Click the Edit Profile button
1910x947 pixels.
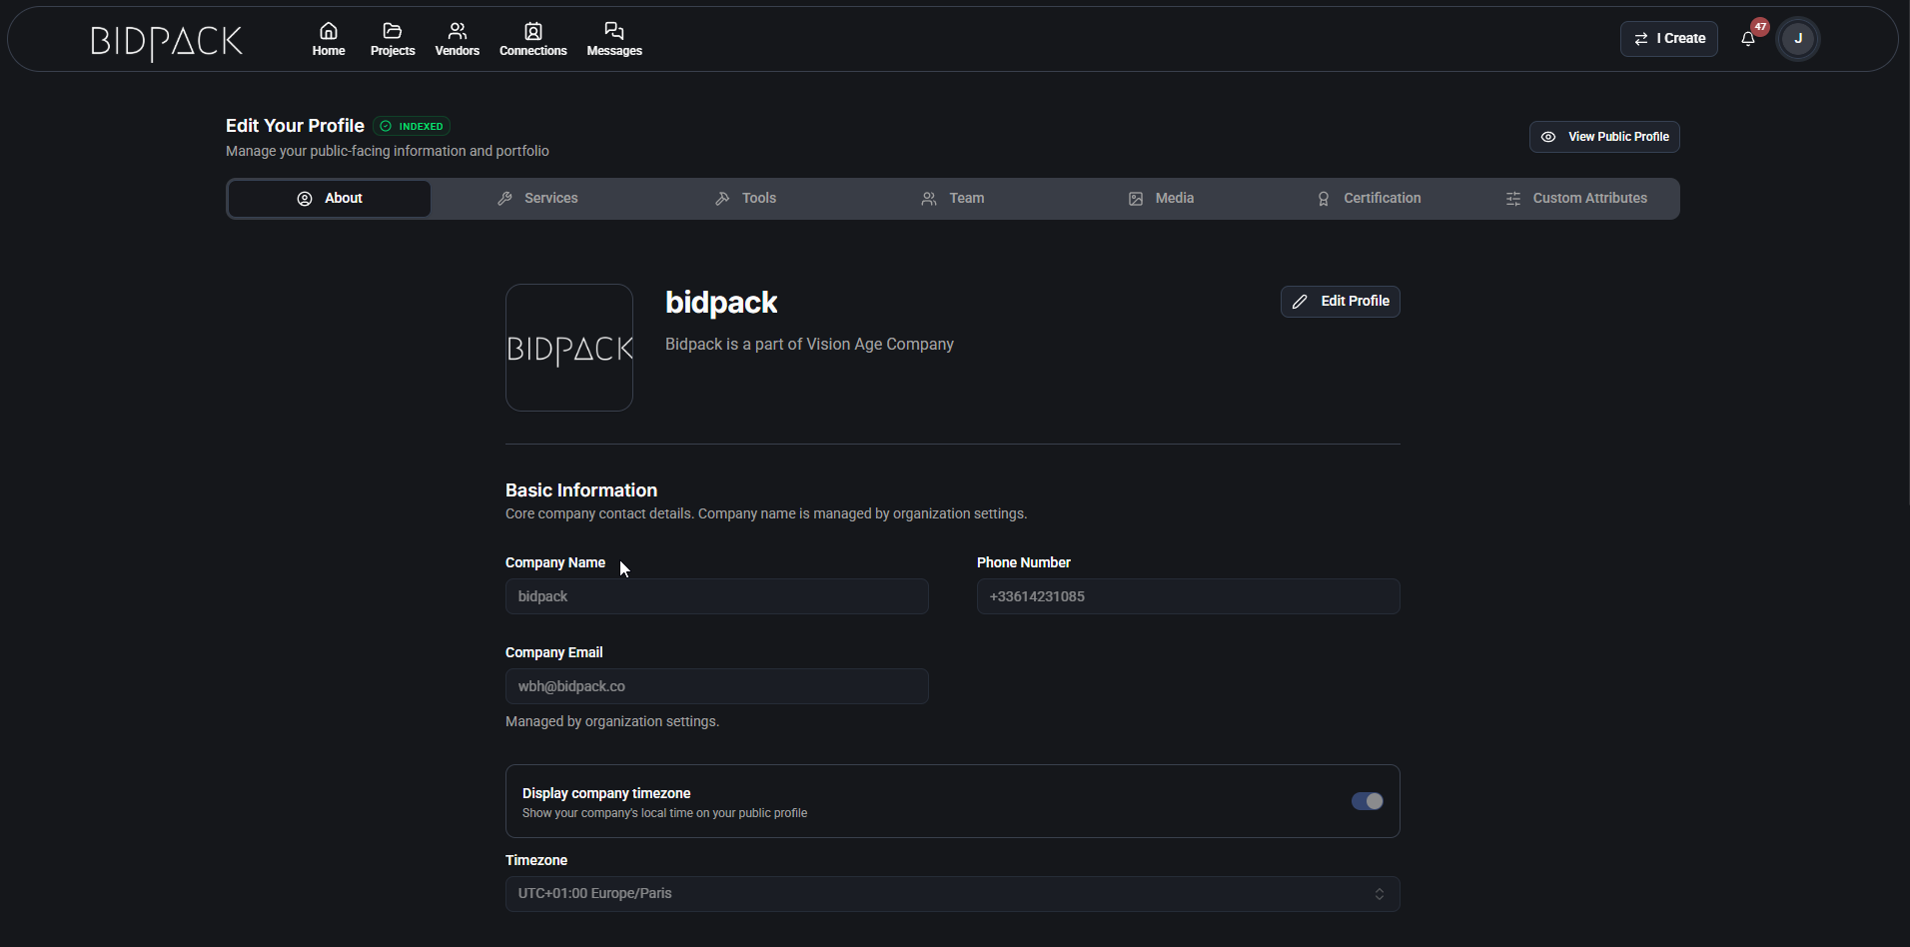tap(1340, 301)
